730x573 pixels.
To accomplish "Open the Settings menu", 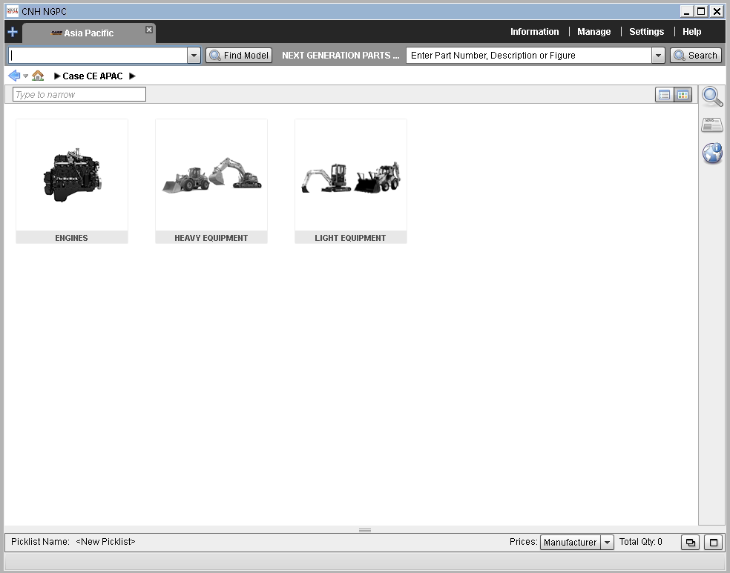I will (x=647, y=32).
